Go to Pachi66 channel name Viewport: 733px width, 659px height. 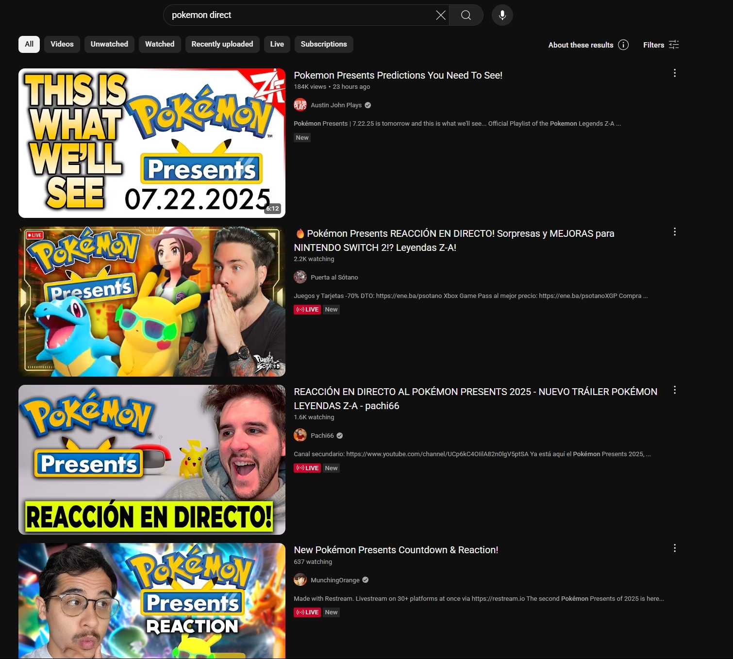322,436
